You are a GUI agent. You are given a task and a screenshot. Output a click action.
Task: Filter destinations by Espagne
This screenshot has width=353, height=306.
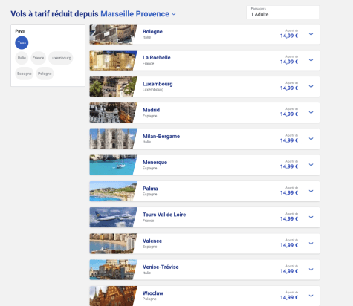25,74
